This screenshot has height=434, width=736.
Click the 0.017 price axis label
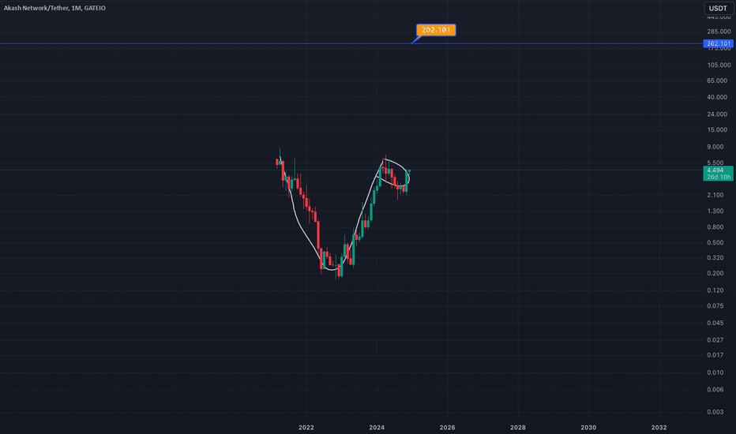(x=715, y=355)
